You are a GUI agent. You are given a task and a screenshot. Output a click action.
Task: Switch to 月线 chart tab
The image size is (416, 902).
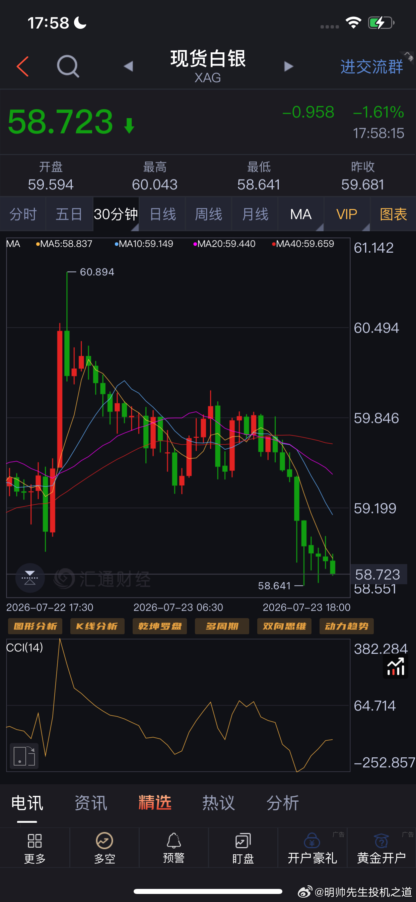255,214
